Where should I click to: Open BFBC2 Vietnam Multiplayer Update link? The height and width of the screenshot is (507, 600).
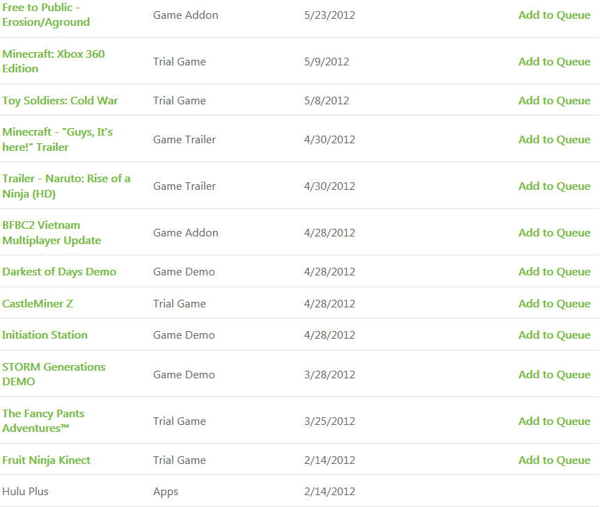pyautogui.click(x=52, y=233)
